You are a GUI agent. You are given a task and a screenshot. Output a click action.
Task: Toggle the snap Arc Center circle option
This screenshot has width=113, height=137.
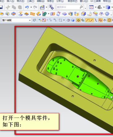[109, 20]
